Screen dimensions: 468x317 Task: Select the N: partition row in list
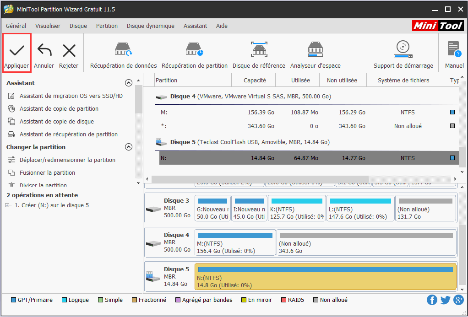point(309,158)
